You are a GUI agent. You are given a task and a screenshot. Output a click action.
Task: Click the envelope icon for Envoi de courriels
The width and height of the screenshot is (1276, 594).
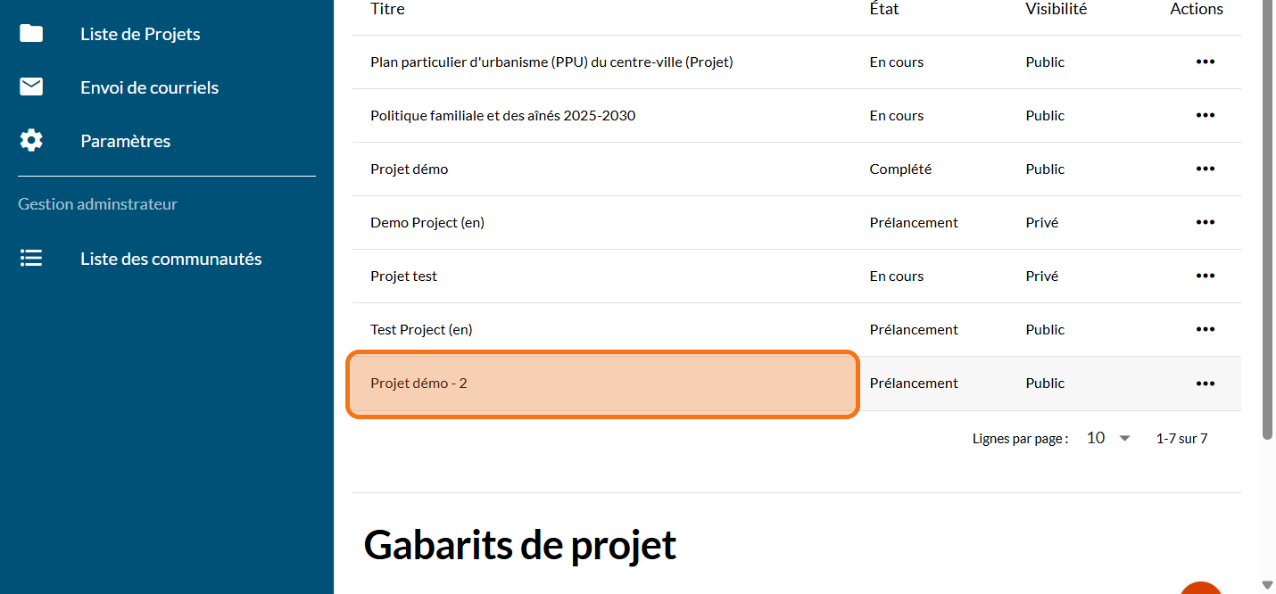[31, 87]
